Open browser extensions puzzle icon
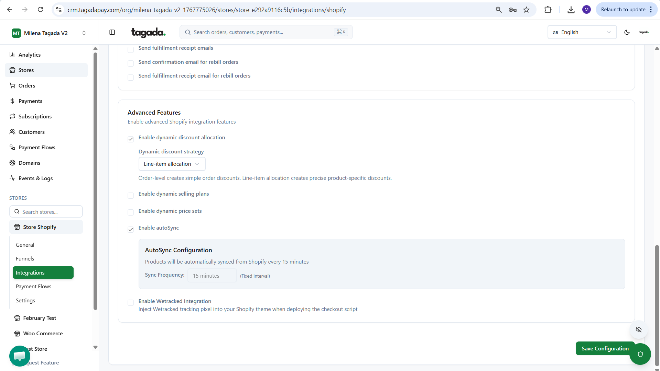The image size is (660, 371). [548, 10]
